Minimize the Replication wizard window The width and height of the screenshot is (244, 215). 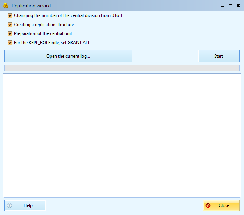tap(222, 6)
